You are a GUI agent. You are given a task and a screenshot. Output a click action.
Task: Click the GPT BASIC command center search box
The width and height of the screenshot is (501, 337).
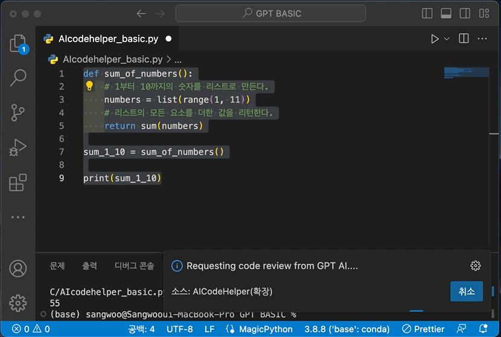(270, 13)
